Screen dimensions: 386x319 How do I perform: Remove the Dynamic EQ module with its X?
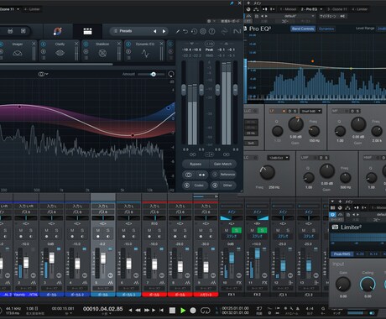click(161, 44)
